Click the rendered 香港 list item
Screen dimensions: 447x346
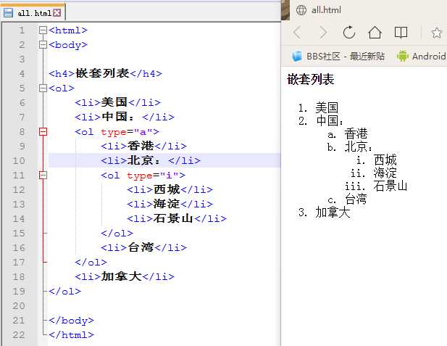tap(356, 133)
